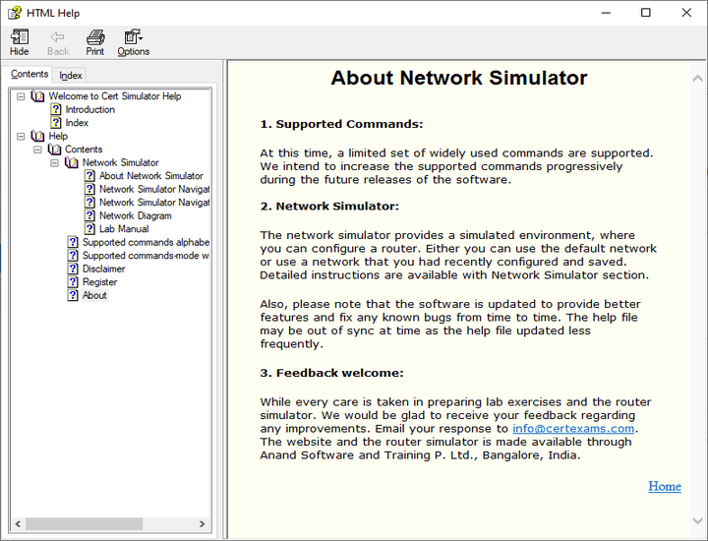Open the Introduction topic
This screenshot has width=708, height=541.
89,109
